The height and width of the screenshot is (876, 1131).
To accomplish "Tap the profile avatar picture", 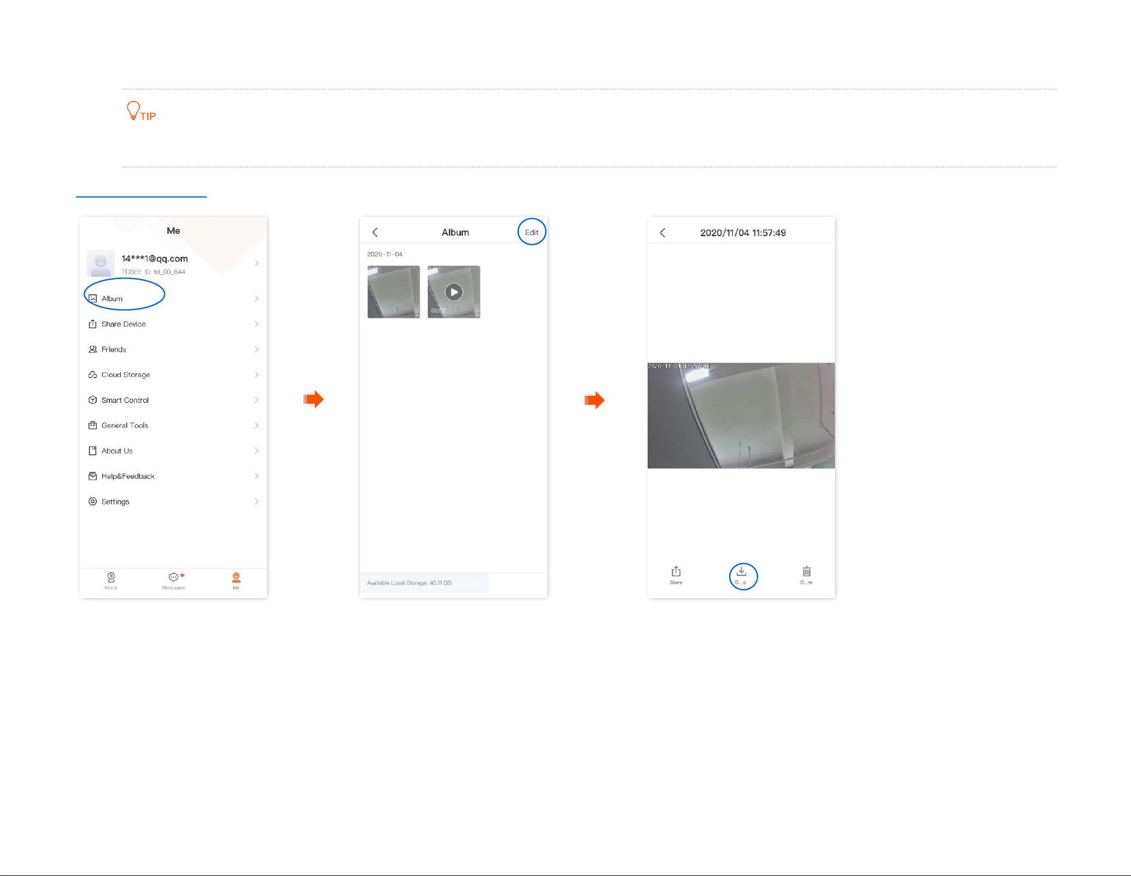I will click(x=101, y=263).
